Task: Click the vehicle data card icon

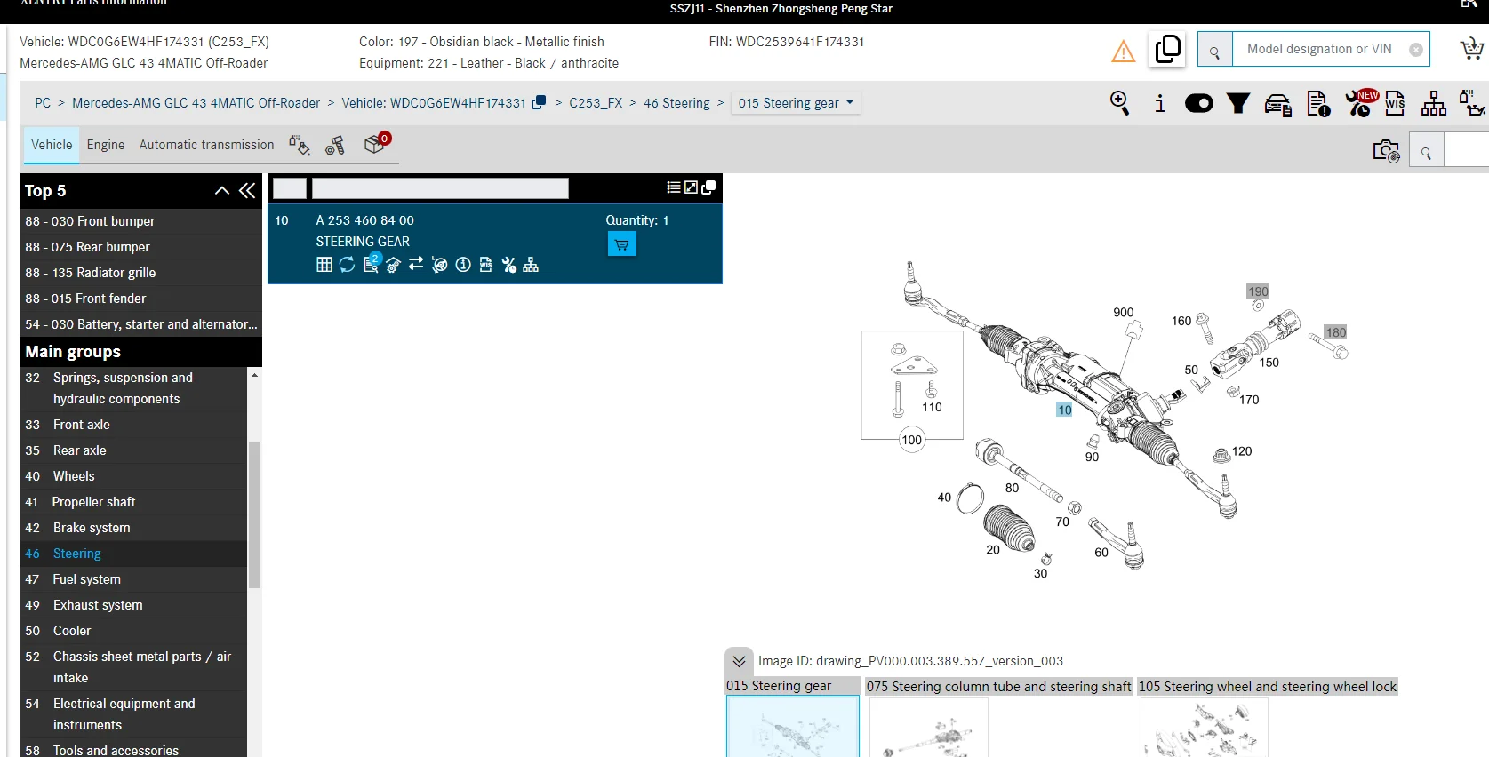Action: 1277,105
